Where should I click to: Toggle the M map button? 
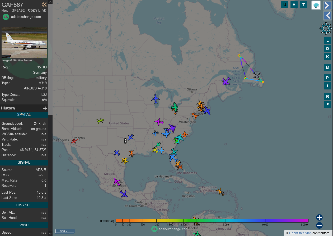point(327,67)
